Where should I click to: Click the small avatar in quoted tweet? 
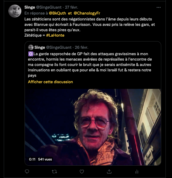31,47
